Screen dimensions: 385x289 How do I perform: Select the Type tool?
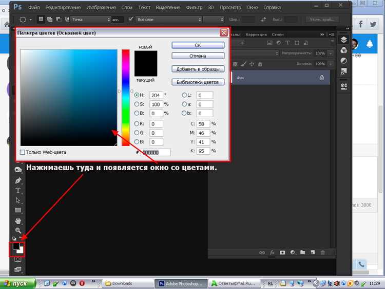(x=18, y=190)
